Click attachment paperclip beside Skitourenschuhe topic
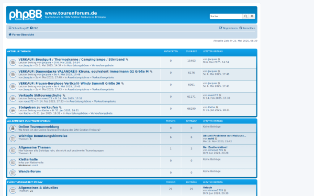 point(64,96)
